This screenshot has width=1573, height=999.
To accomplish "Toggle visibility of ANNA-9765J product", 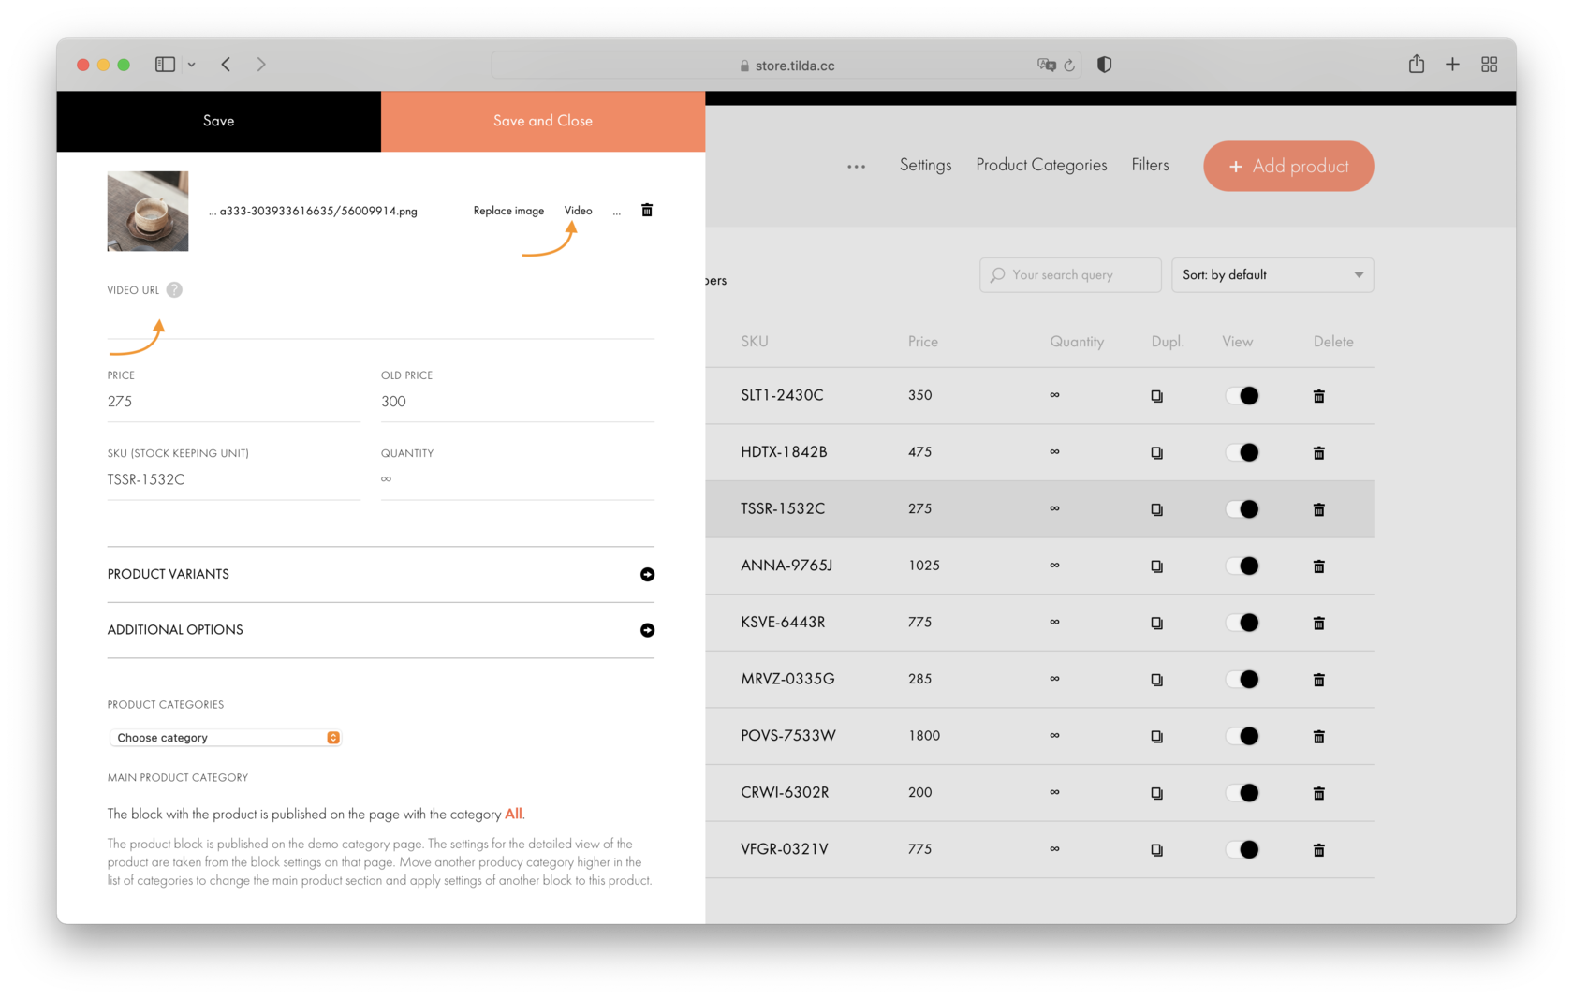I will tap(1242, 566).
